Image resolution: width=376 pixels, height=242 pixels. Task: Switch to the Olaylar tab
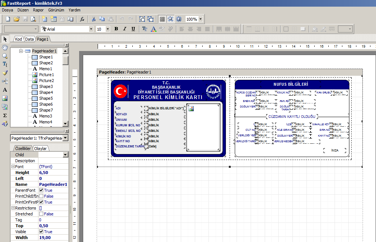[40, 149]
